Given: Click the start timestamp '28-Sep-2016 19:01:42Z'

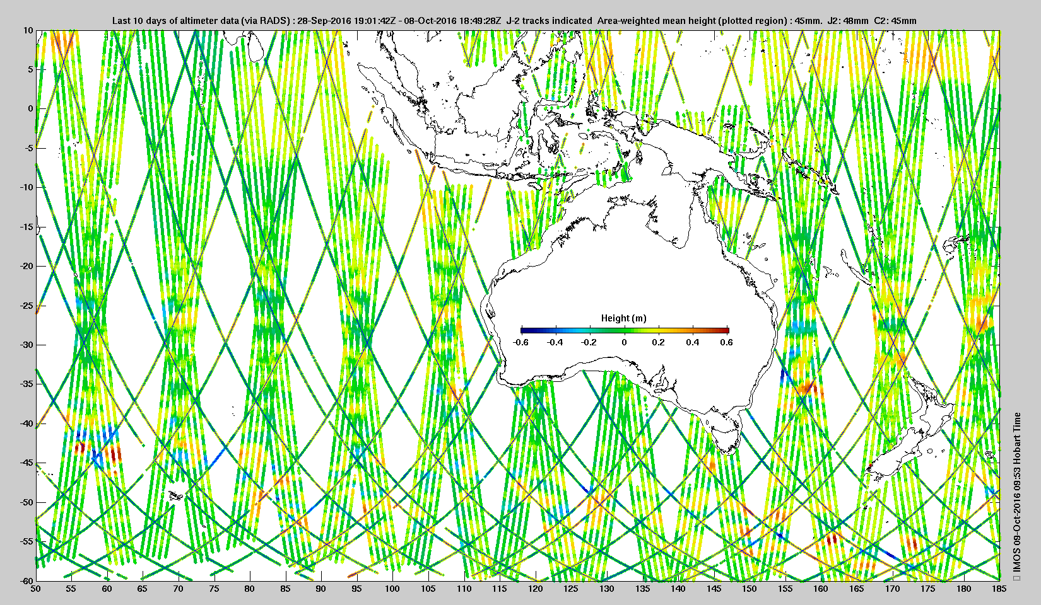Looking at the screenshot, I should (x=346, y=21).
